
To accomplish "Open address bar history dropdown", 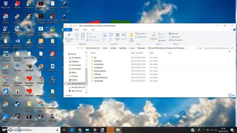I will click(x=197, y=48).
